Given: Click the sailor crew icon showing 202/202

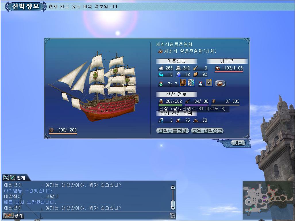Looking at the screenshot, I should pyautogui.click(x=161, y=101).
